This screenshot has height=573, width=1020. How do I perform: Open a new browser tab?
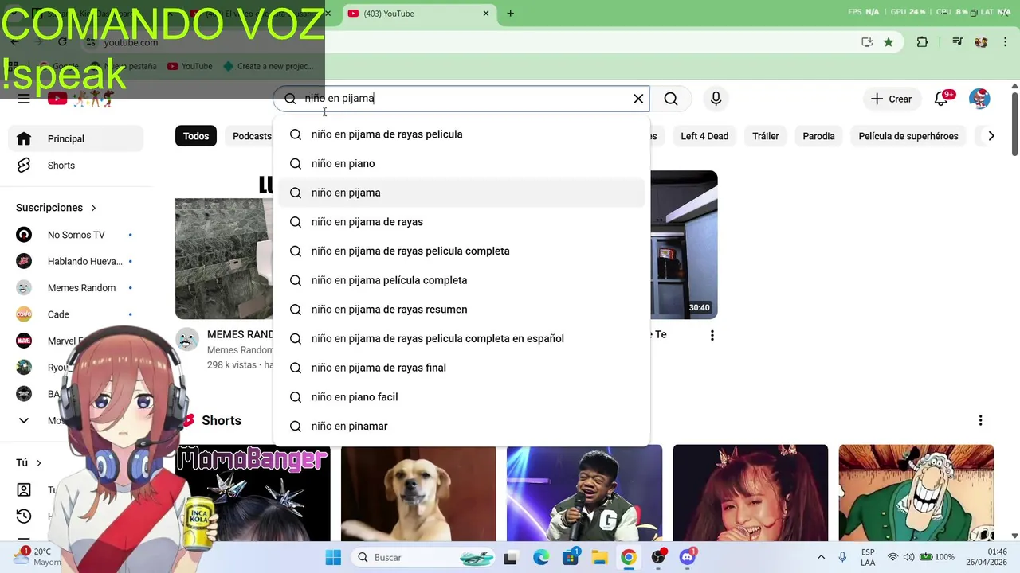(x=510, y=14)
